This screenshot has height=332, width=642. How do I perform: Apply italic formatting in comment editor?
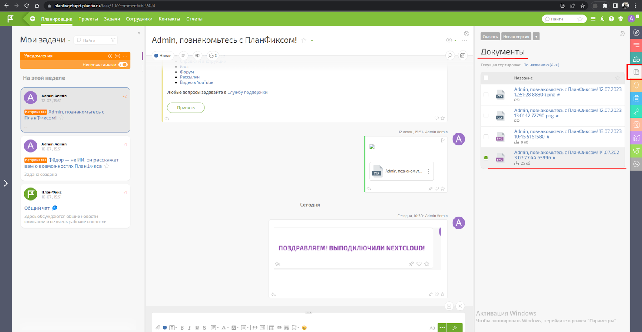[x=189, y=328]
